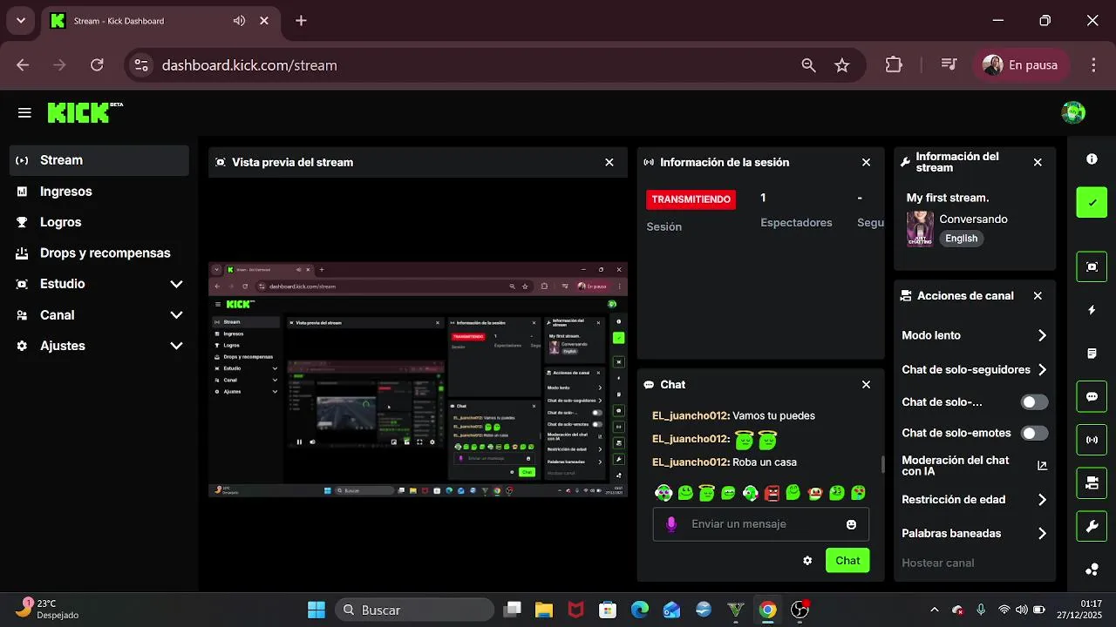This screenshot has width=1116, height=627.
Task: Click the Enviar un mensaje input field
Action: pos(760,524)
